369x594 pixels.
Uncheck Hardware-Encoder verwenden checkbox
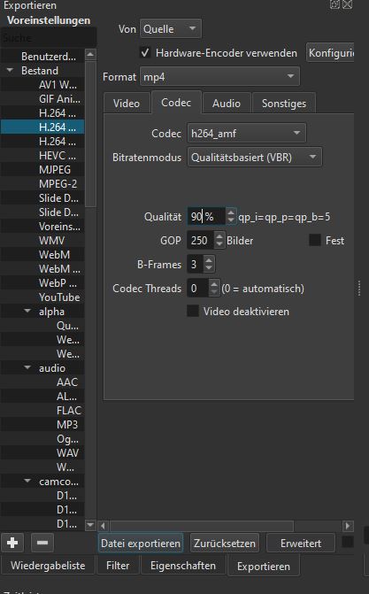145,52
